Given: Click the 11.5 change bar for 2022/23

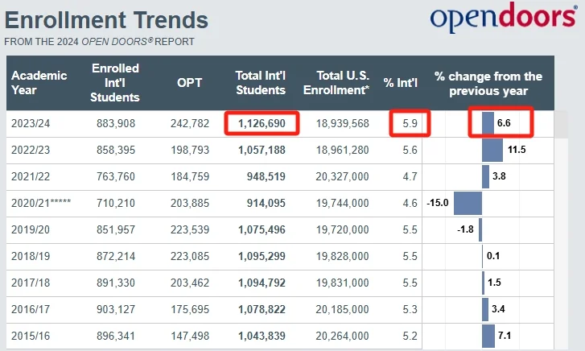Looking at the screenshot, I should (492, 150).
